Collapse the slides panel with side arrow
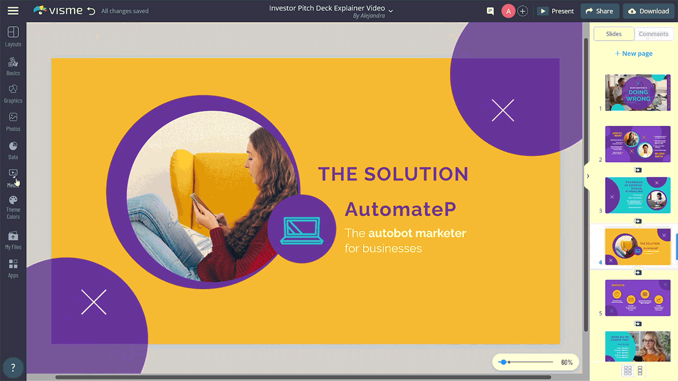The height and width of the screenshot is (381, 678). tap(588, 176)
